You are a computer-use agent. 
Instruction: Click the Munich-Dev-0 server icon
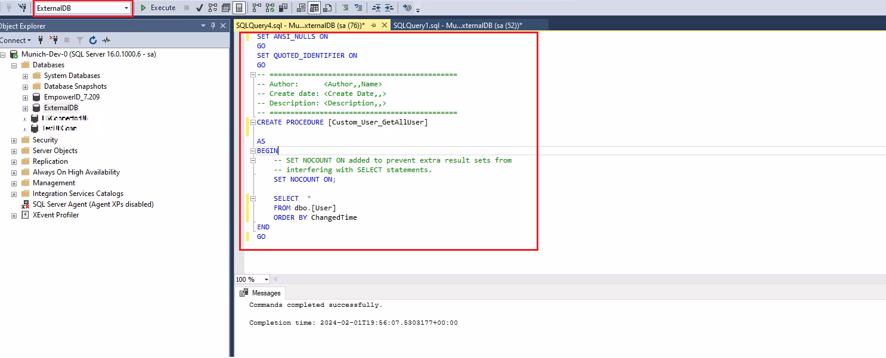coord(14,54)
